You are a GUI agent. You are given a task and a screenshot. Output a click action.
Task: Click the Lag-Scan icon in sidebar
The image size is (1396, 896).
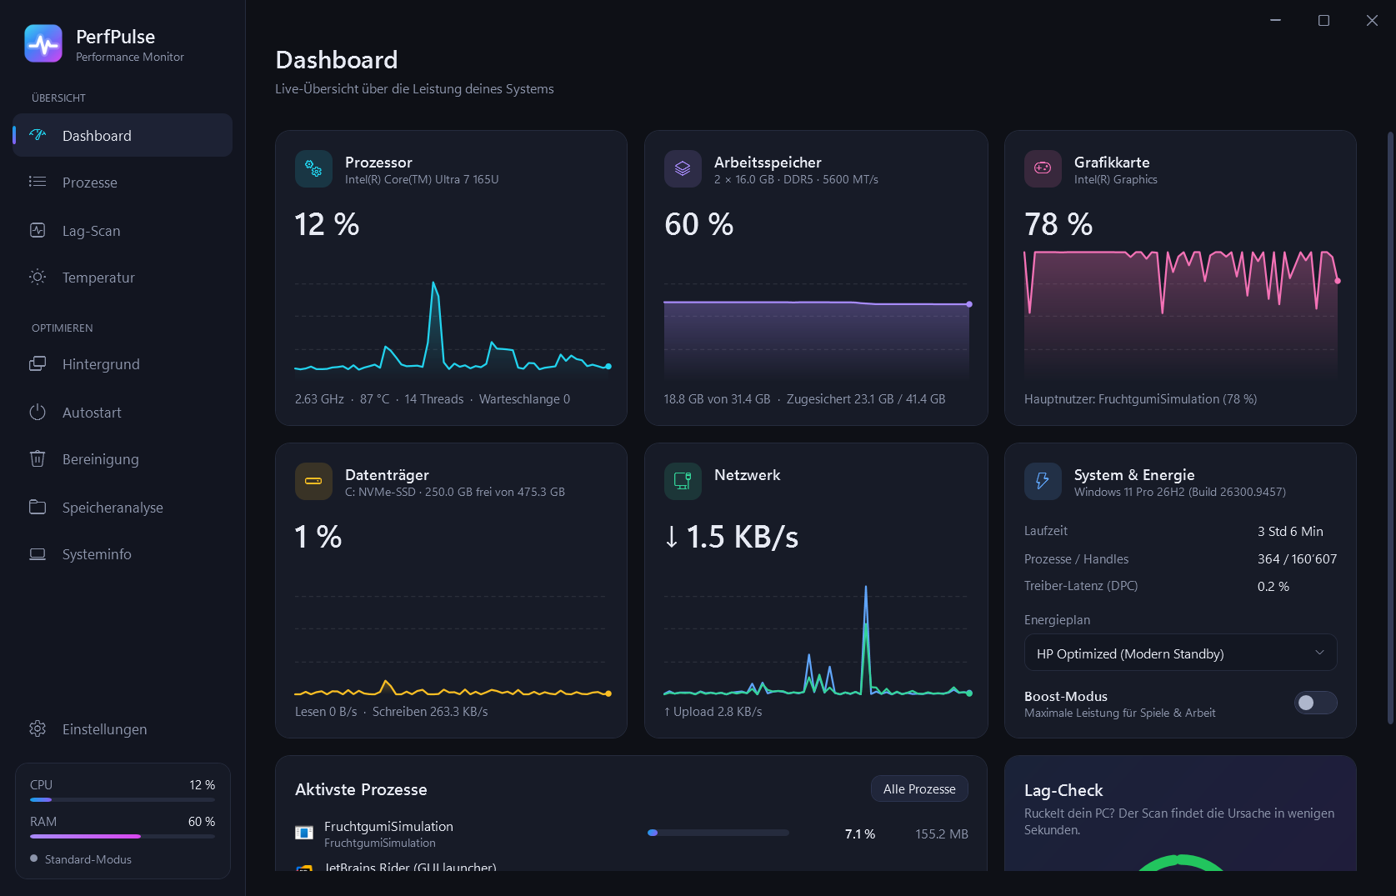[38, 230]
